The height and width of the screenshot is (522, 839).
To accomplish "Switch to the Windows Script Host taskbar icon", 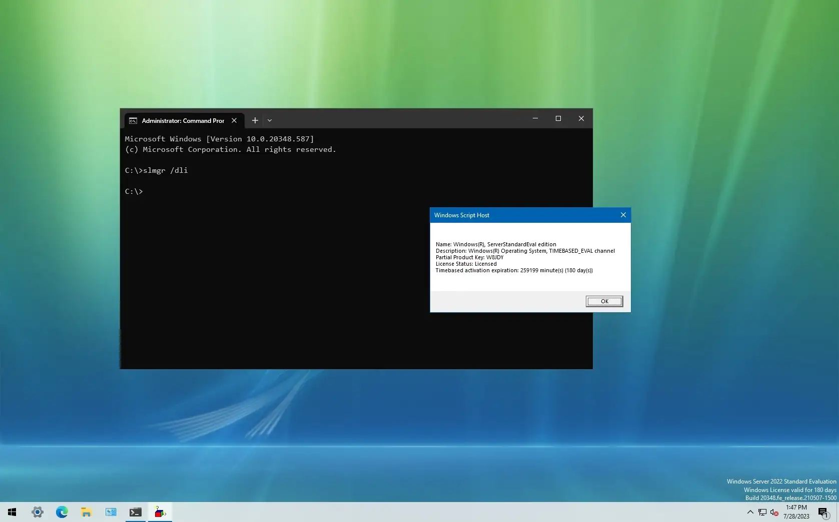I will coord(160,512).
